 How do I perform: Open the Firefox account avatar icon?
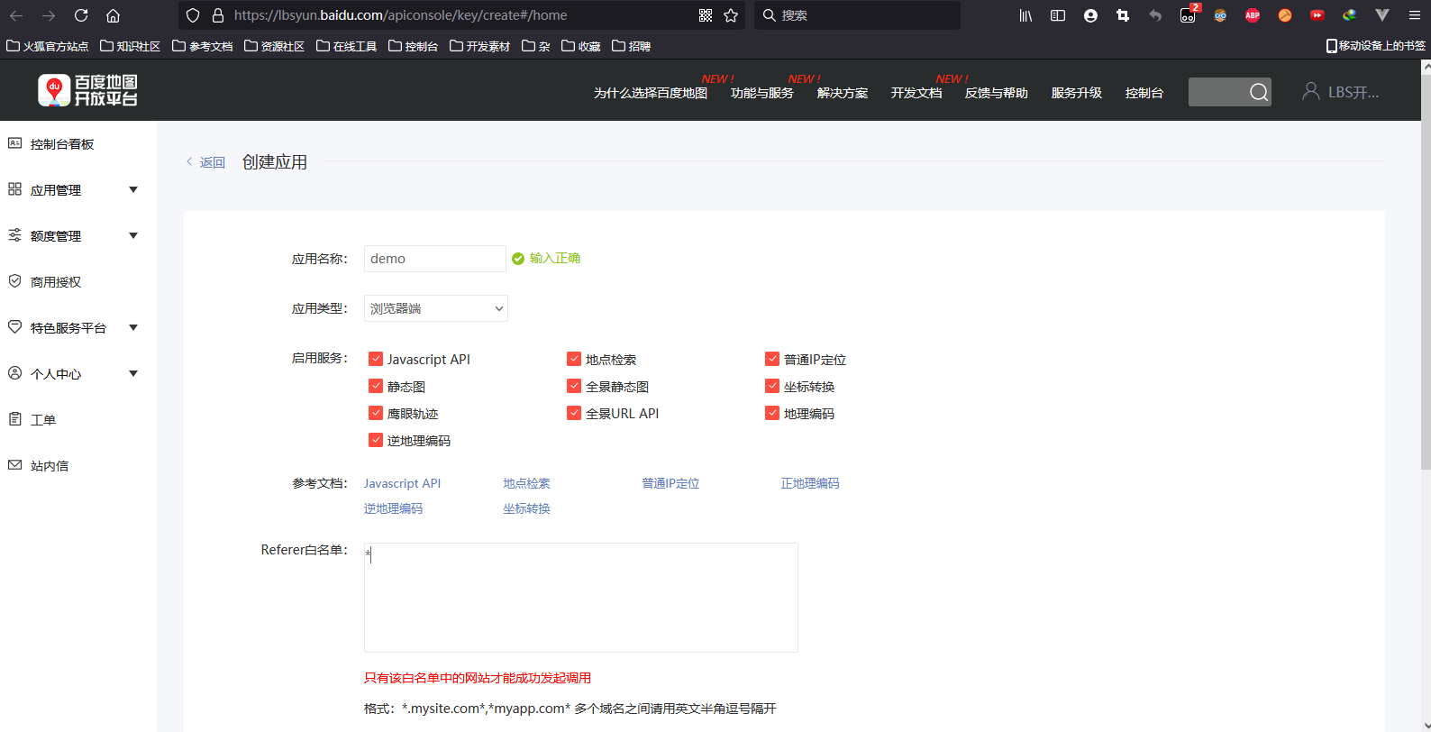pyautogui.click(x=1090, y=15)
